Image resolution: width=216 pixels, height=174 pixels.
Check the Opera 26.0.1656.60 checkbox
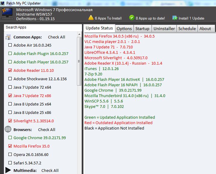pyautogui.click(x=10, y=154)
